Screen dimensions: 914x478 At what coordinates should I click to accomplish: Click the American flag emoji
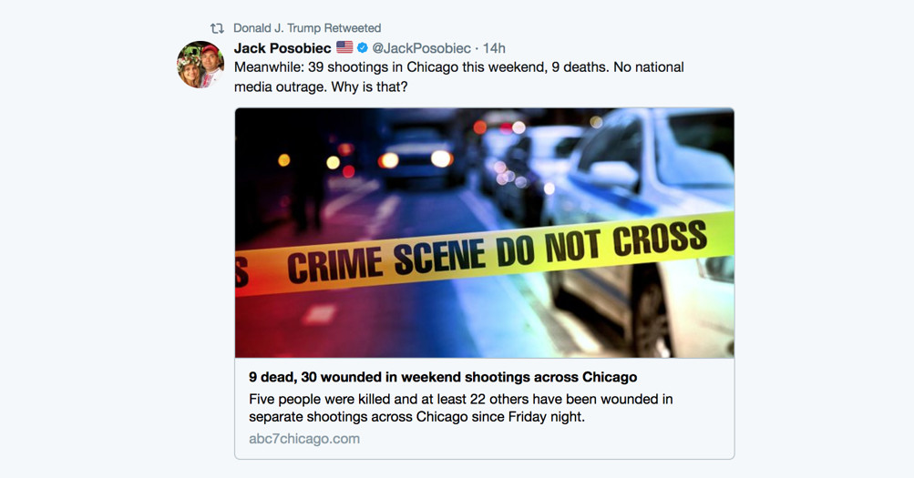click(x=344, y=47)
